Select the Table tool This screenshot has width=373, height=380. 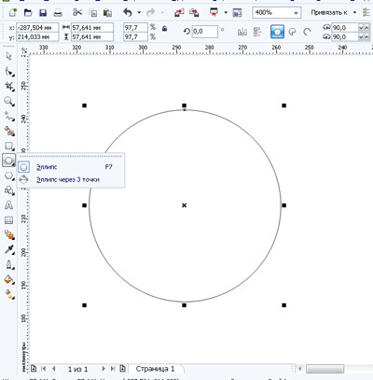[x=9, y=220]
